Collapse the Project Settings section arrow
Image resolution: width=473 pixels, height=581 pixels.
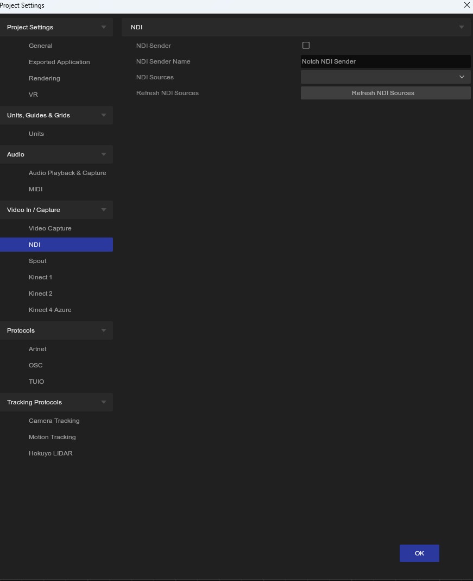coord(103,27)
